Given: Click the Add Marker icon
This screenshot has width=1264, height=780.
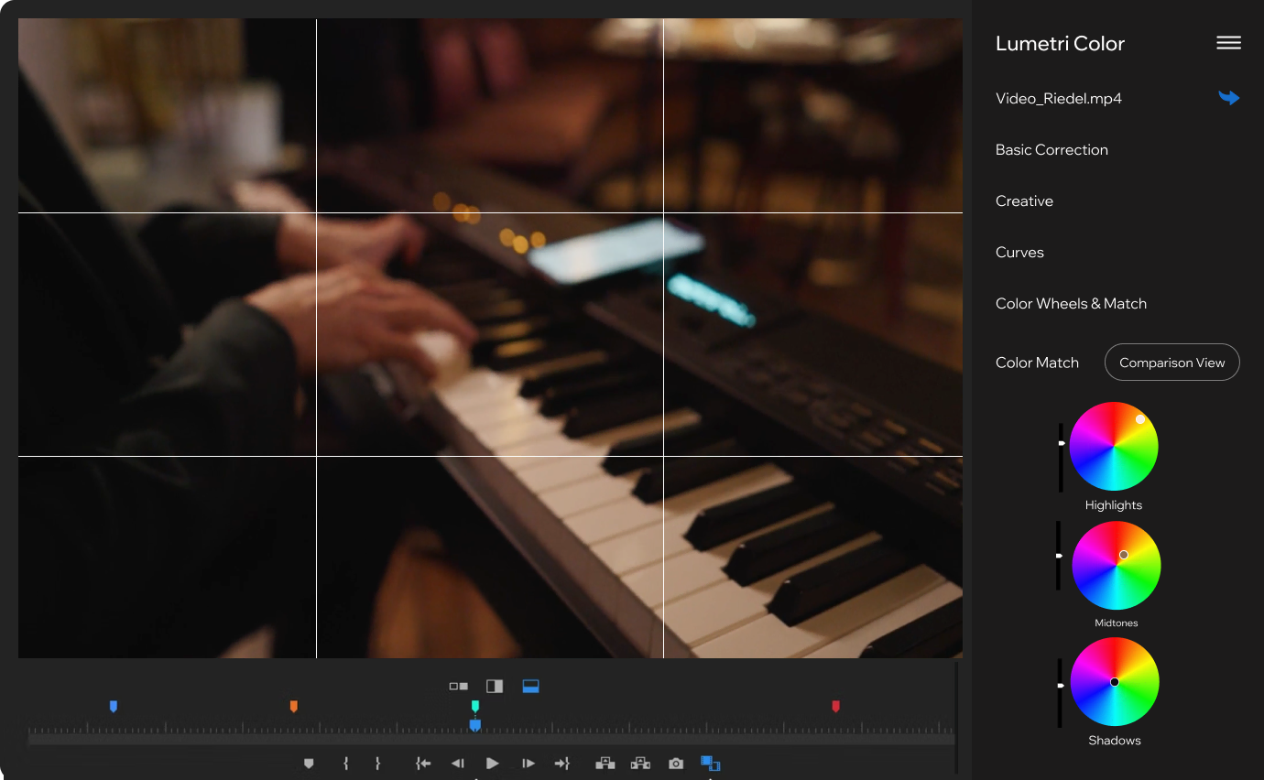Looking at the screenshot, I should [x=309, y=764].
